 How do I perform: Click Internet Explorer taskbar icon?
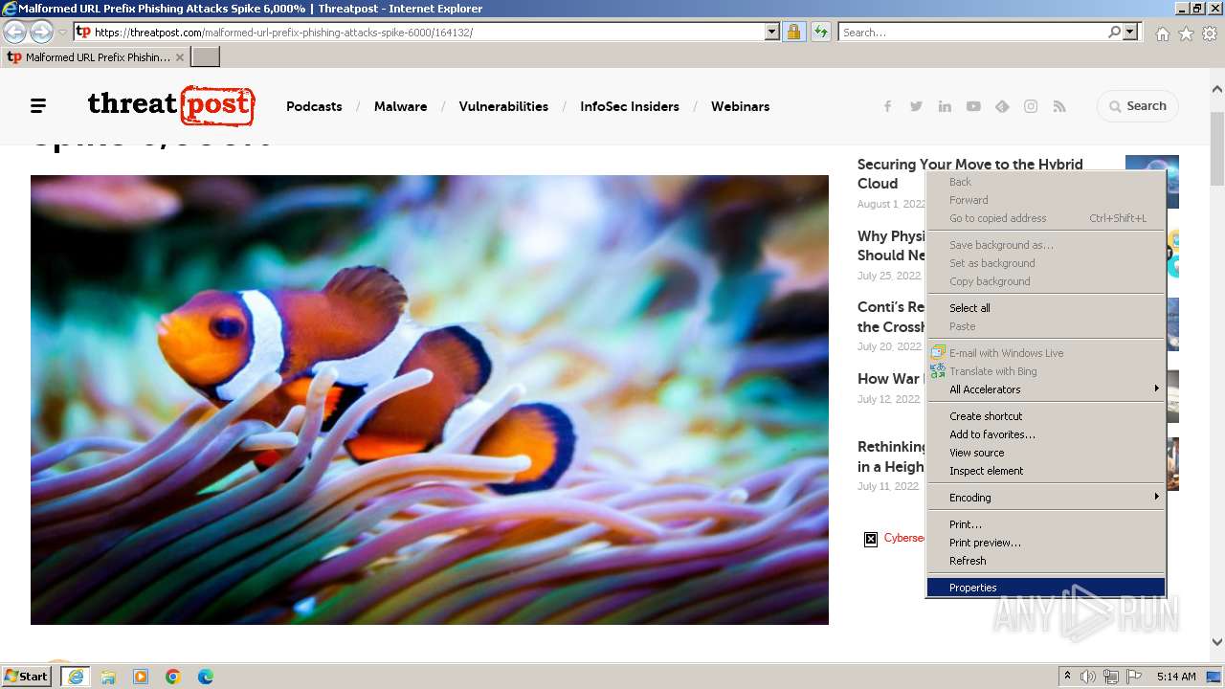76,677
